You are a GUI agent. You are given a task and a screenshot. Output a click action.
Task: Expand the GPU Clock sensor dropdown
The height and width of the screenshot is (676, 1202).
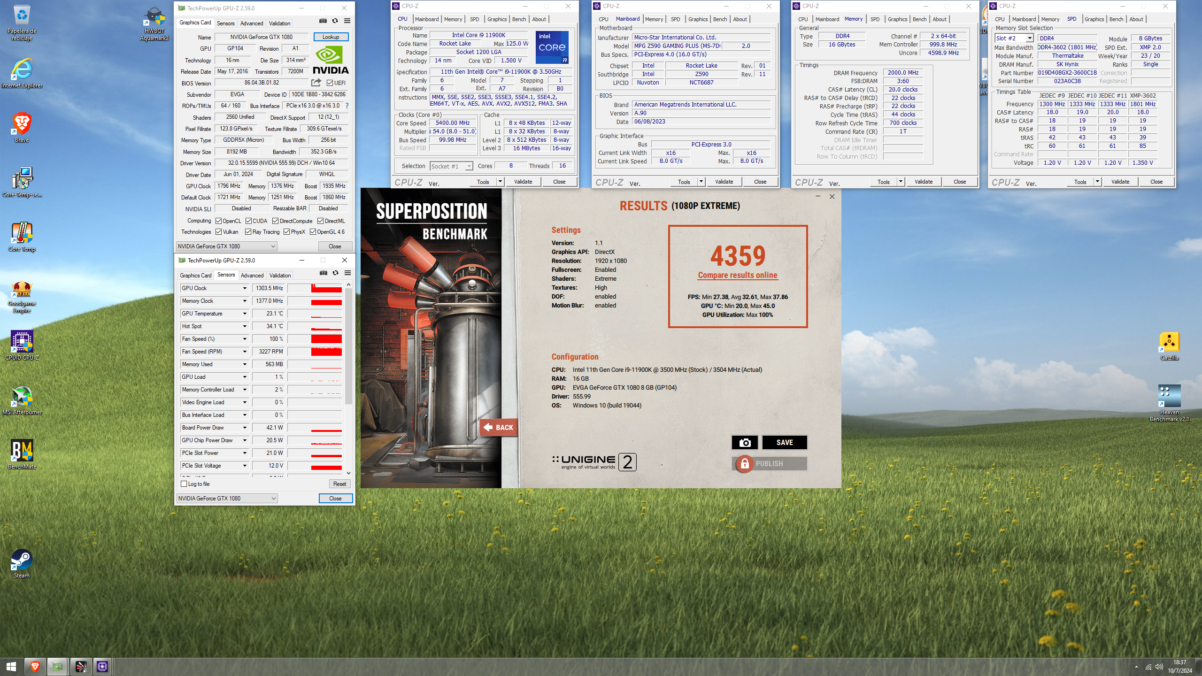point(245,288)
